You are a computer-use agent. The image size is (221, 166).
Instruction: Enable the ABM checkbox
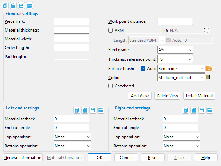point(111,31)
